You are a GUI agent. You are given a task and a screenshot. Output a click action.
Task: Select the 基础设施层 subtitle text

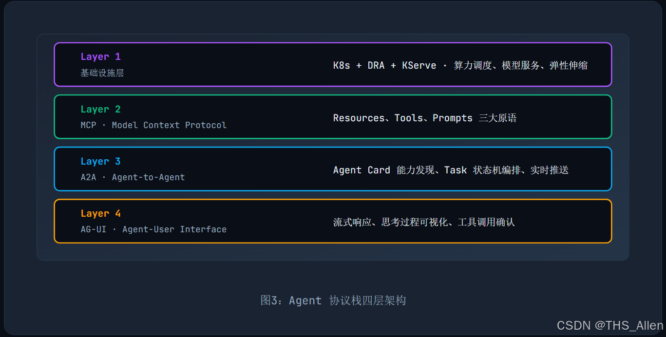pyautogui.click(x=102, y=73)
